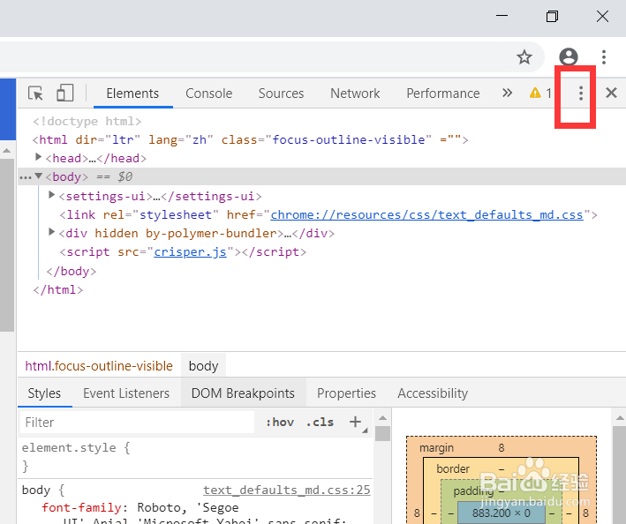The height and width of the screenshot is (524, 626).
Task: Click the body breadcrumb item
Action: click(x=203, y=366)
